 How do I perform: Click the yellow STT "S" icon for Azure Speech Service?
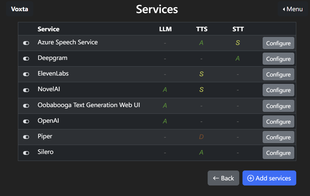click(x=237, y=43)
